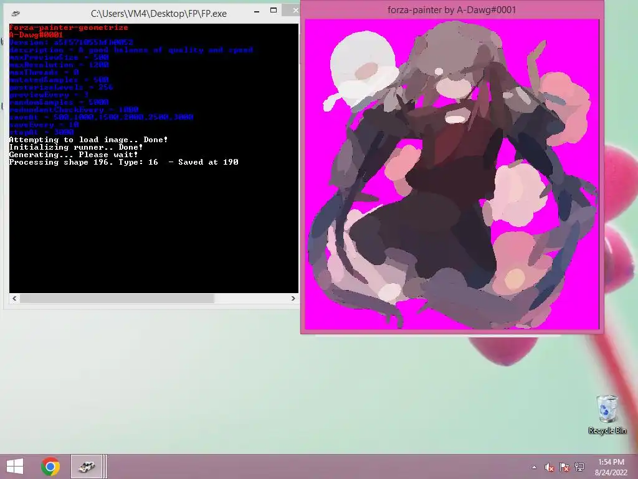Click 'Attempting to load image.. Done!' line
This screenshot has width=638, height=479.
click(88, 140)
